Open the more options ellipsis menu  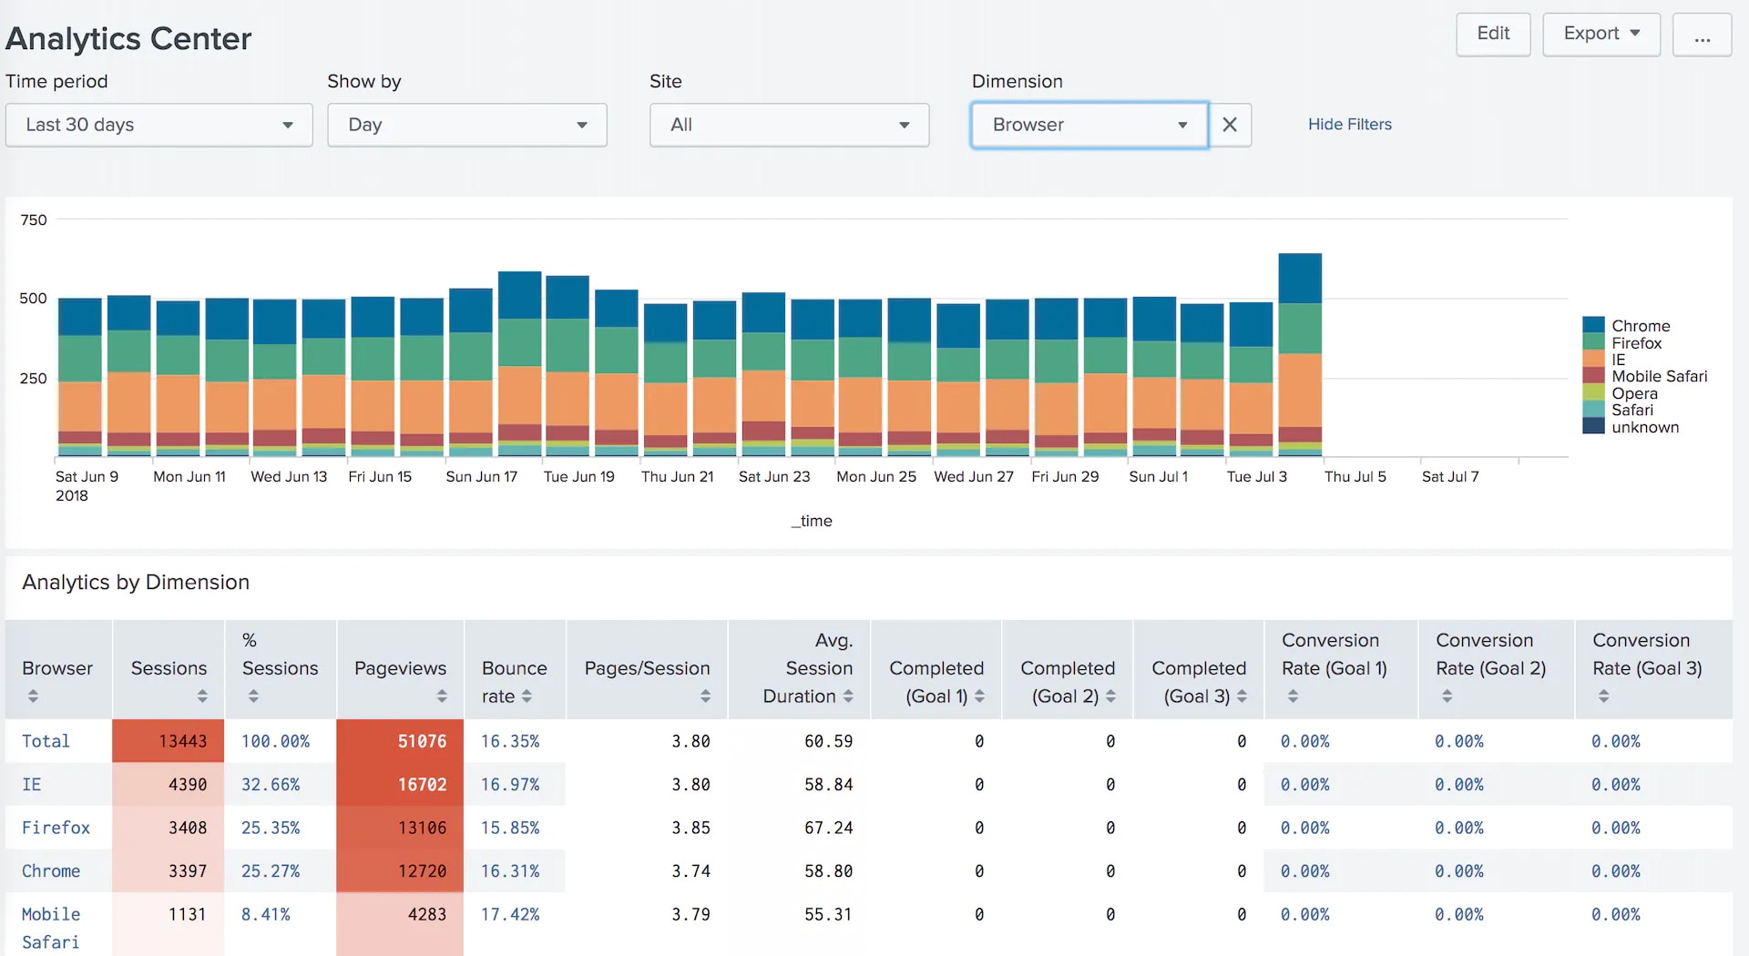(x=1702, y=35)
